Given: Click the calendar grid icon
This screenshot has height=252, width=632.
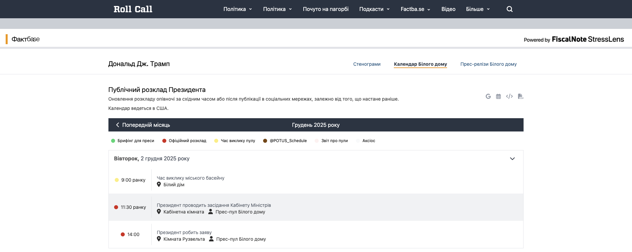Looking at the screenshot, I should pyautogui.click(x=498, y=96).
